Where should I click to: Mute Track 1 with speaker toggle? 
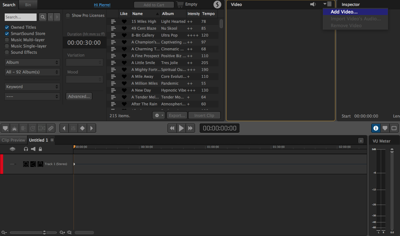[33, 164]
